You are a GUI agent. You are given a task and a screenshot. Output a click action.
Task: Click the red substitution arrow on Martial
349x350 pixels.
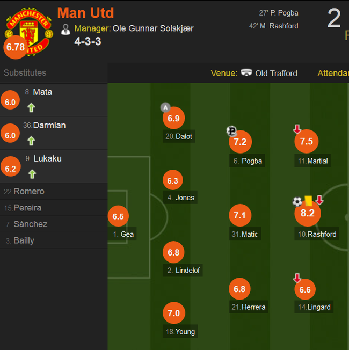pos(297,129)
